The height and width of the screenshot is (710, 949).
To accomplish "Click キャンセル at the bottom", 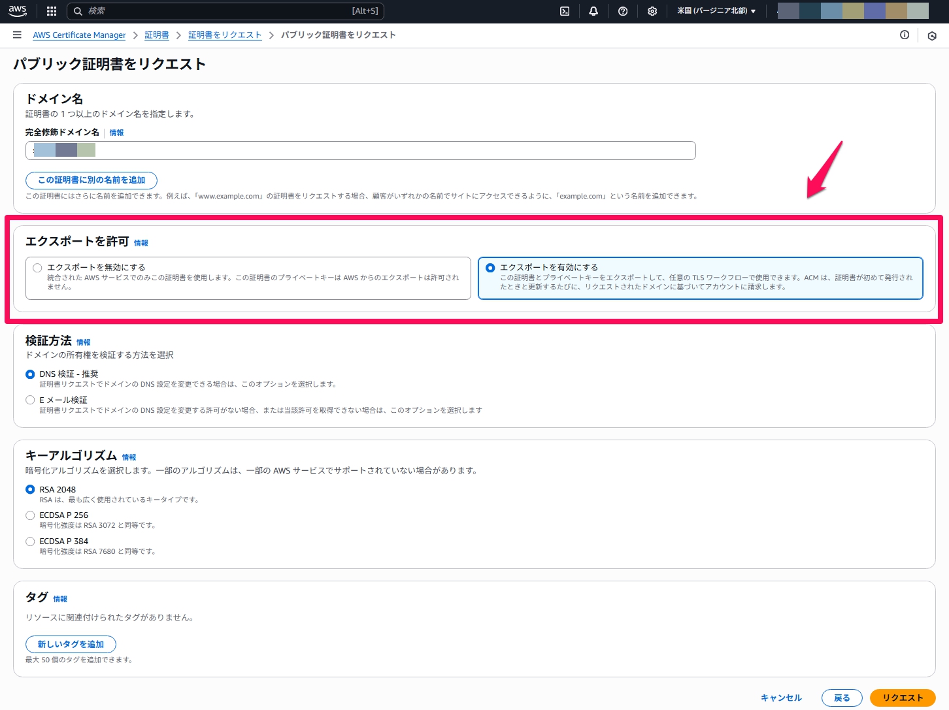I will [x=781, y=698].
